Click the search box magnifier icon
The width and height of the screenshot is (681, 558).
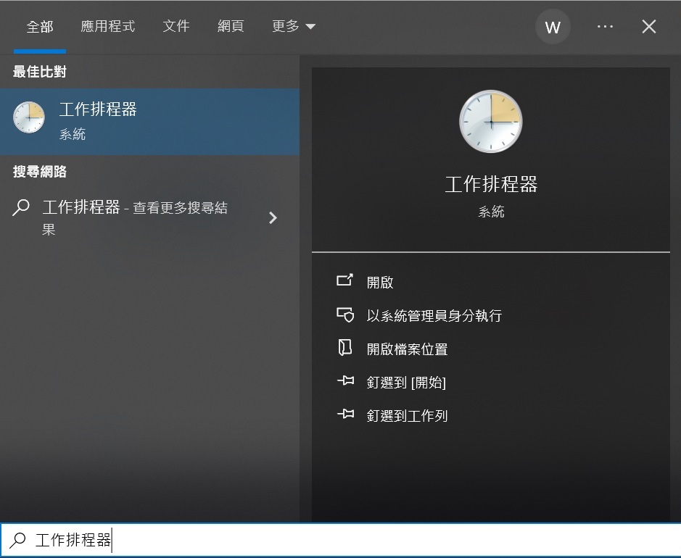tap(18, 540)
